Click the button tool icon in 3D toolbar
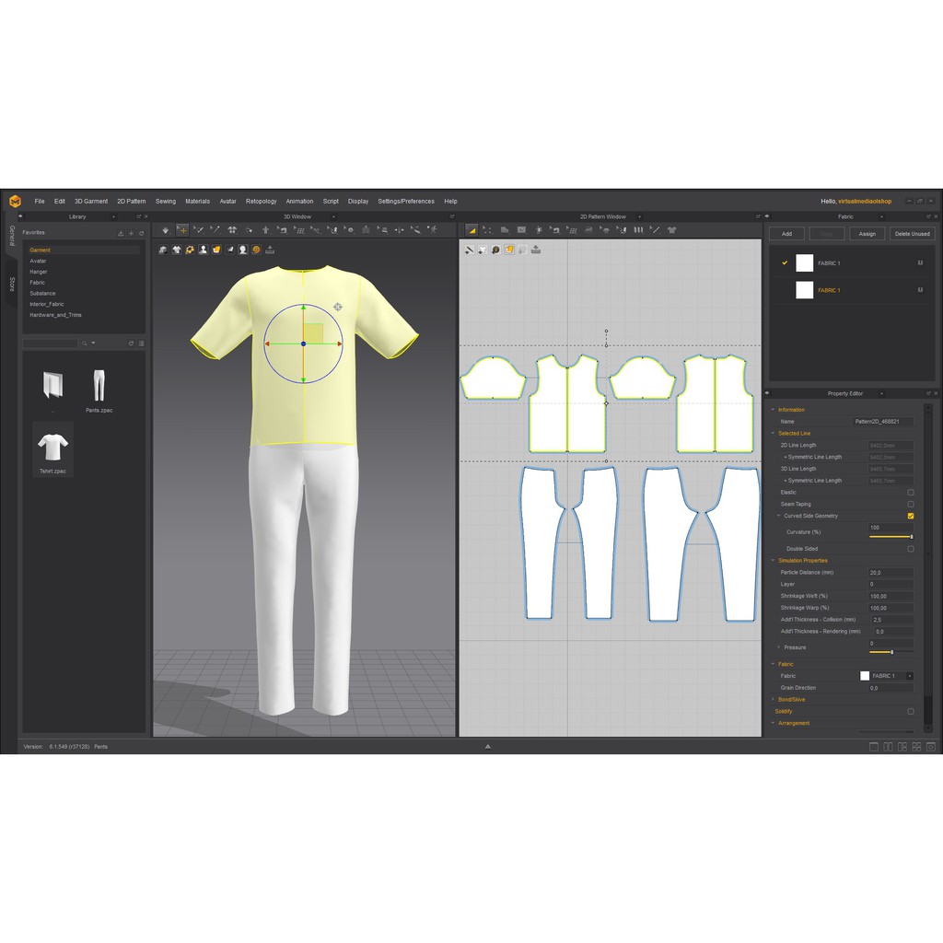The image size is (943, 943). coord(349,230)
